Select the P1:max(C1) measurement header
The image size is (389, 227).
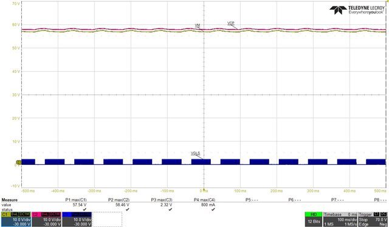(76, 200)
